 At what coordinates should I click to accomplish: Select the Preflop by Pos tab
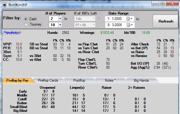coord(17,80)
